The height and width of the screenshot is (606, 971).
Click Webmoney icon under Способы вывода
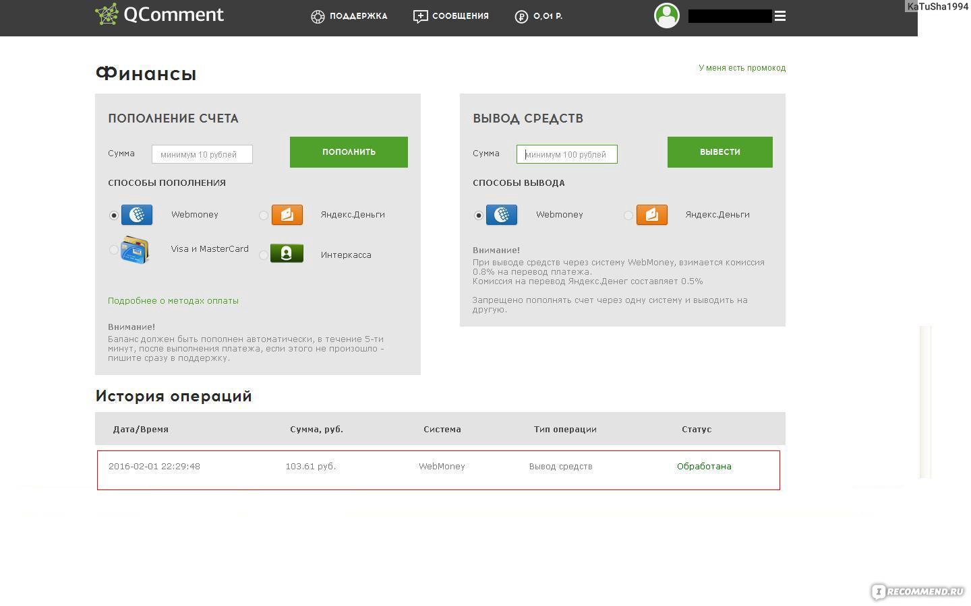pyautogui.click(x=502, y=215)
